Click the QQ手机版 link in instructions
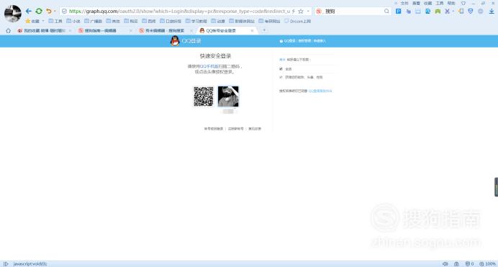Screen dimensions: 498x267 click(x=209, y=66)
